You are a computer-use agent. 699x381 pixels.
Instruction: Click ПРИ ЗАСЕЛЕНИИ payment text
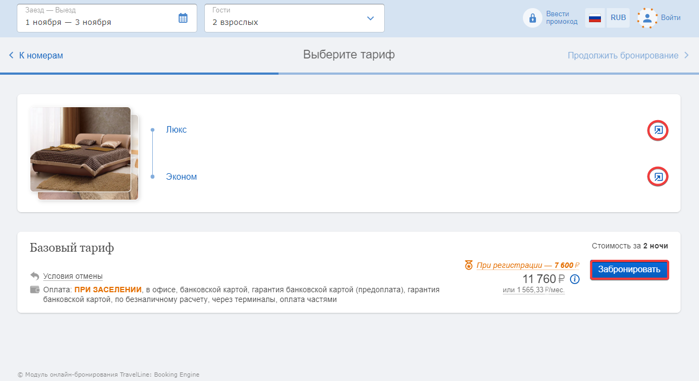(x=108, y=290)
